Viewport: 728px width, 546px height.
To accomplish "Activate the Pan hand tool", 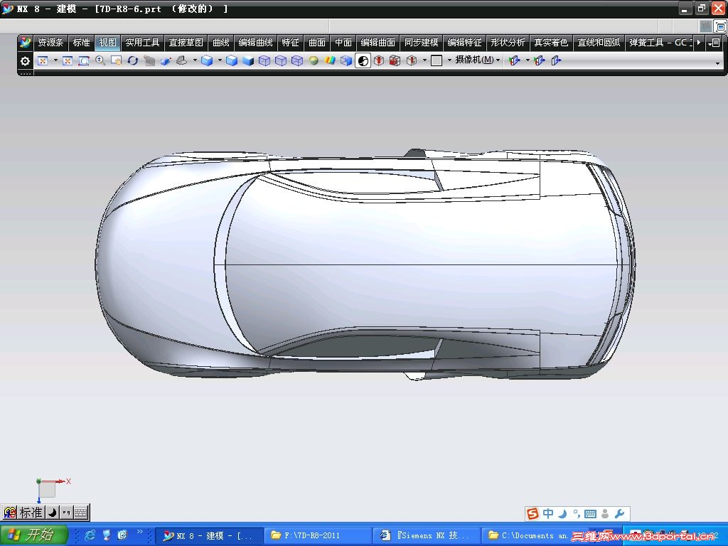I will pos(116,61).
